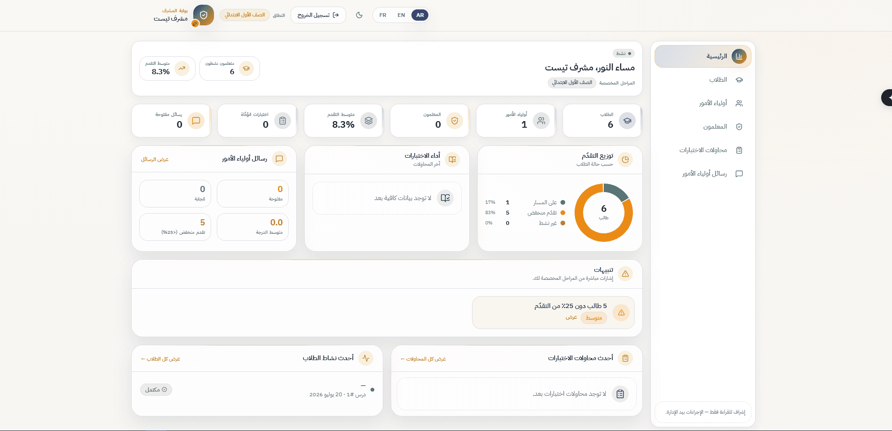Click الصف الأول الابتدائي scope badge in header
Screen dimensions: 892x431
point(245,15)
